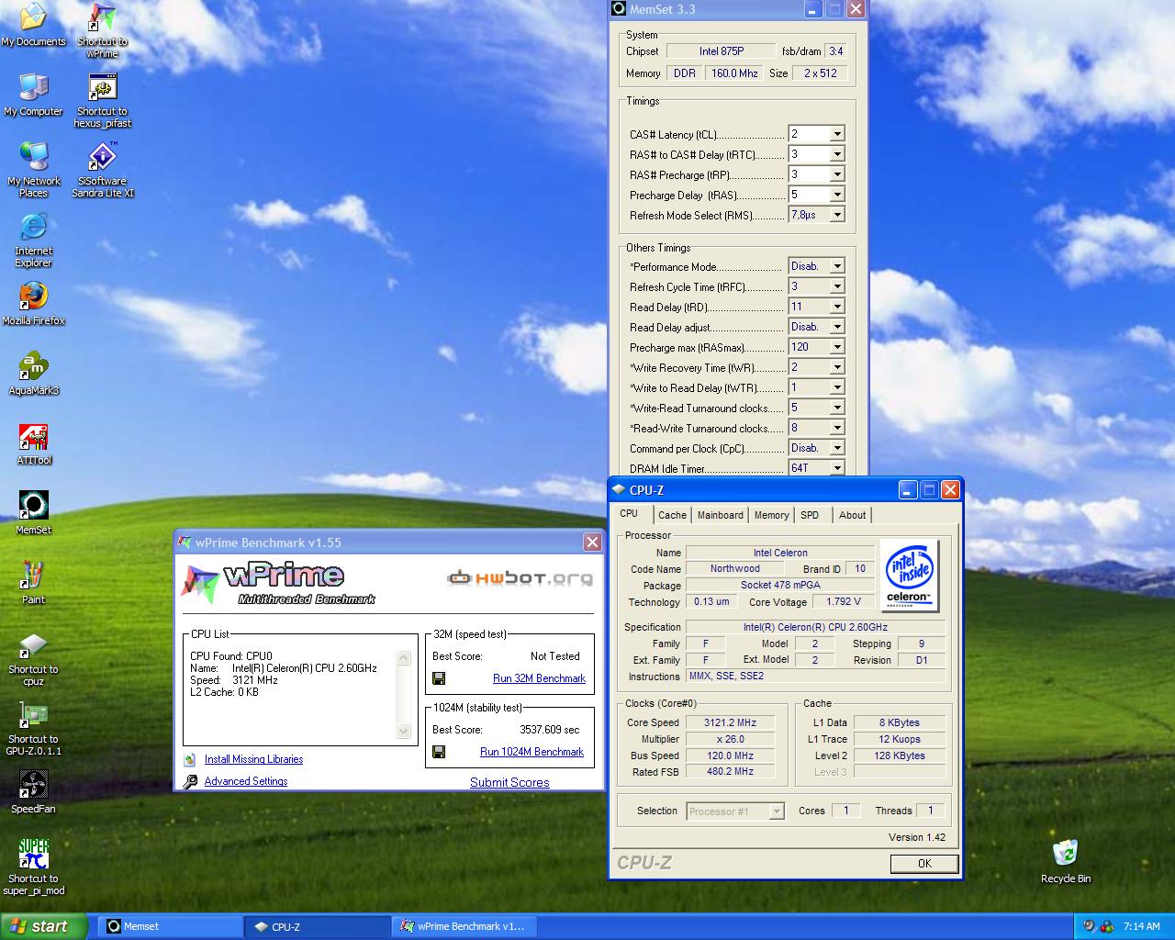Image resolution: width=1175 pixels, height=940 pixels.
Task: Open ATITool desktop icon
Action: (x=33, y=443)
